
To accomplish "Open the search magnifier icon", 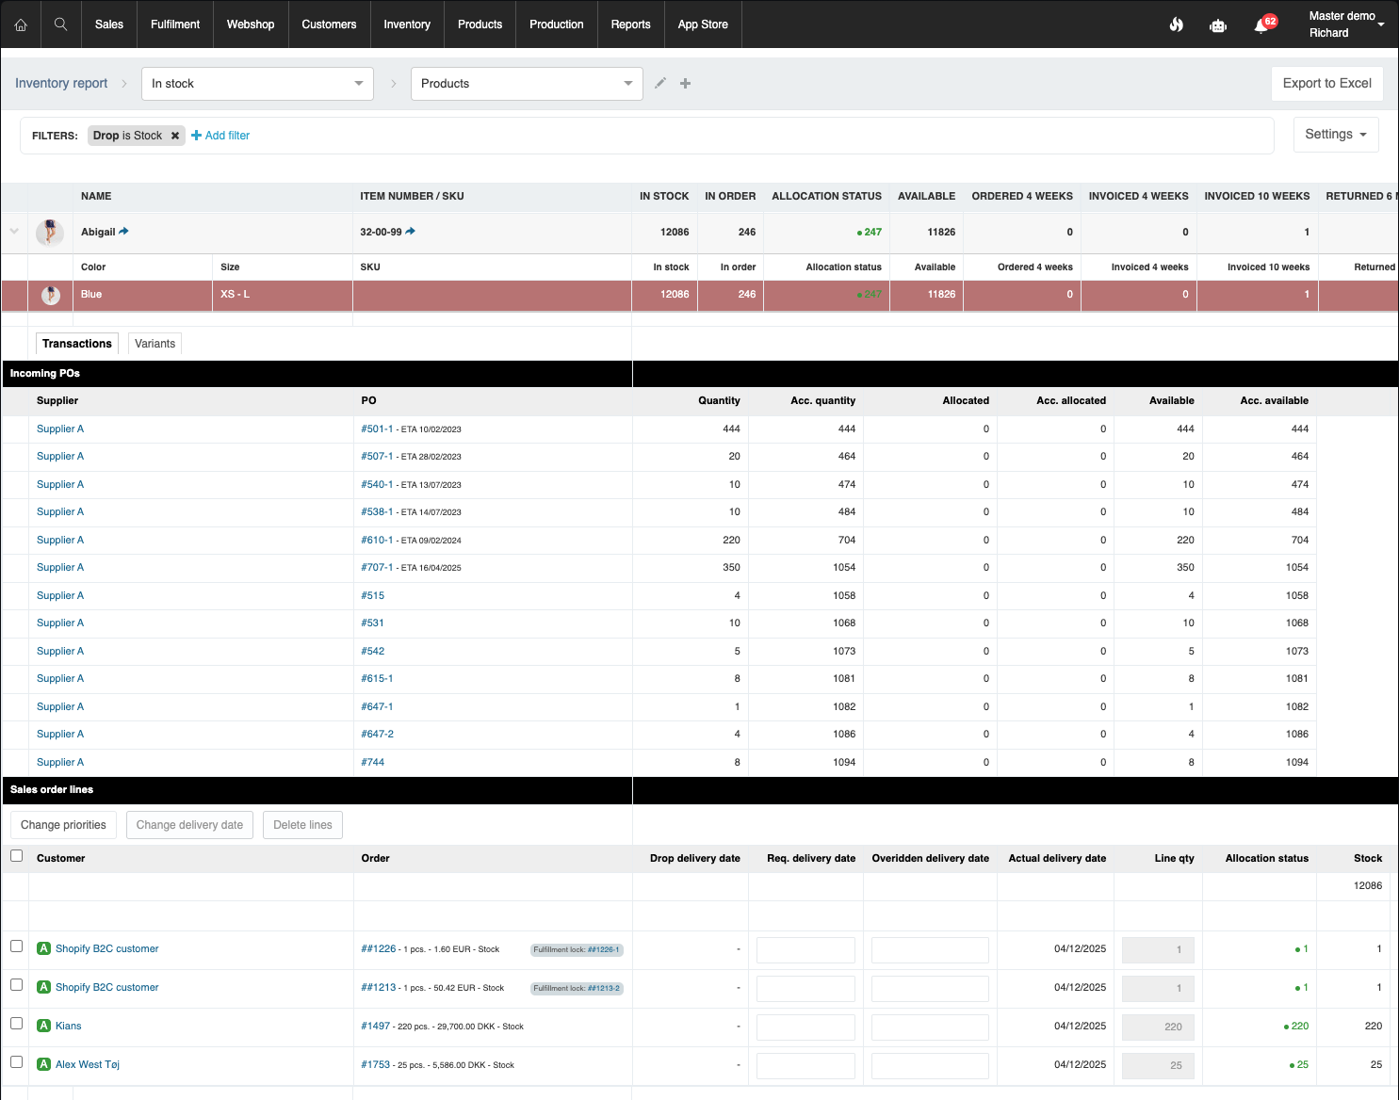I will click(60, 24).
